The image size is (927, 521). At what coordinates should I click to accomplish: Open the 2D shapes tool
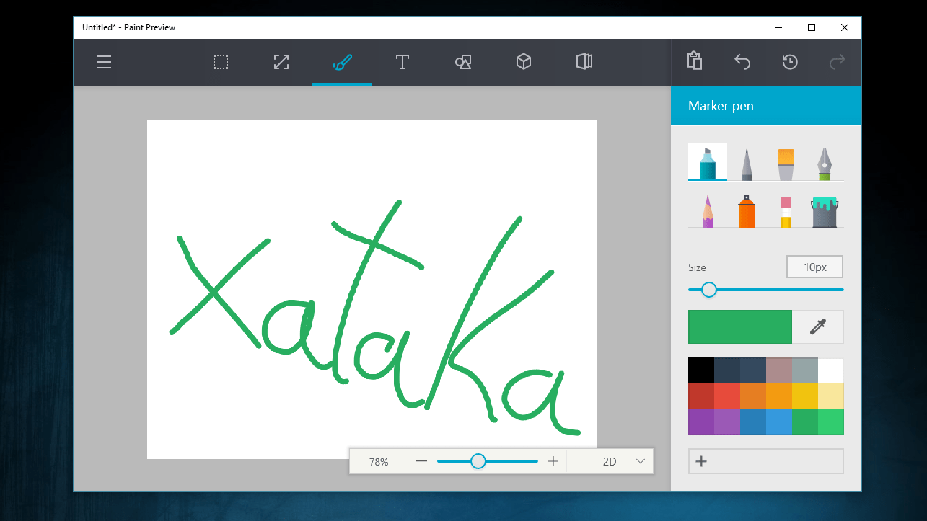[x=463, y=62]
